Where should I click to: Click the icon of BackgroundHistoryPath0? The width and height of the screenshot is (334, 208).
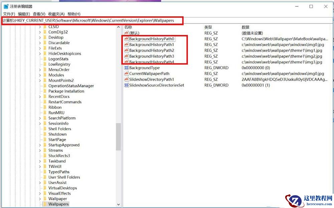pos(126,39)
